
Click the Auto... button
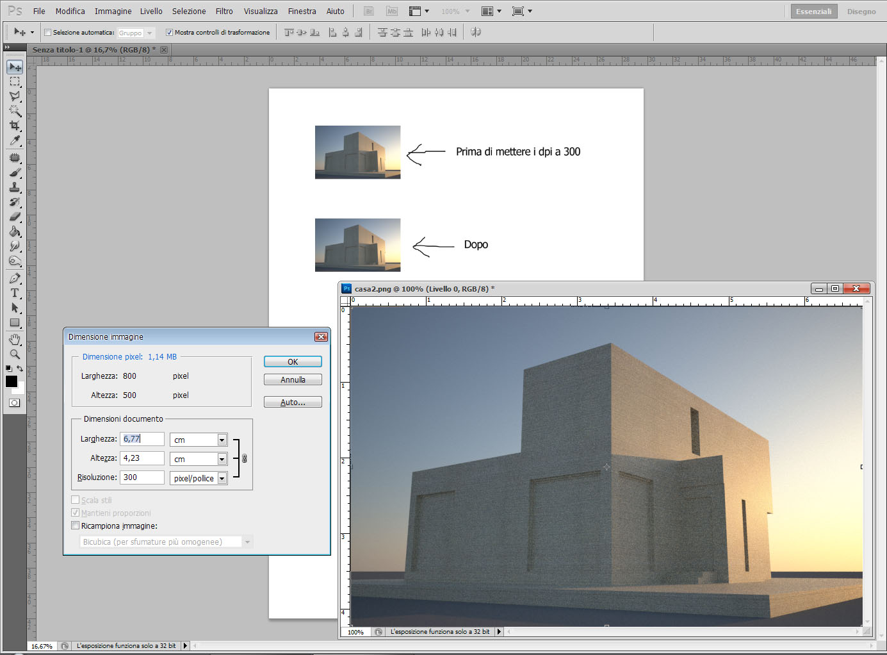[293, 402]
